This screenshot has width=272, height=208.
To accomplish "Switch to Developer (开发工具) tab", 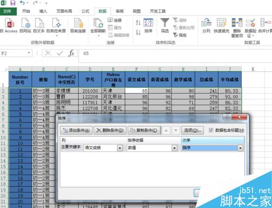I will [x=158, y=11].
